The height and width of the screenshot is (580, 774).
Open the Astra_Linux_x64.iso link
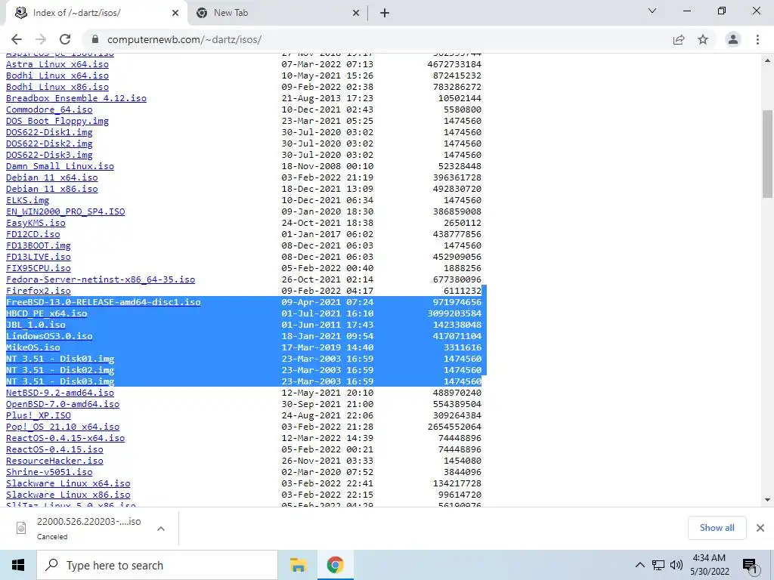click(57, 64)
